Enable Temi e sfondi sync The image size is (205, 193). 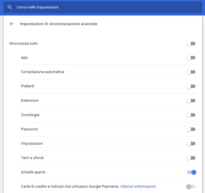pos(191,158)
